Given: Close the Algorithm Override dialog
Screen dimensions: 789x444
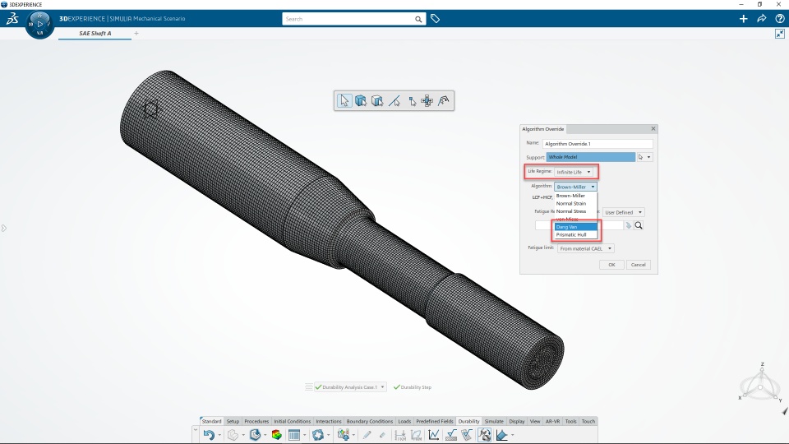Looking at the screenshot, I should (x=653, y=129).
